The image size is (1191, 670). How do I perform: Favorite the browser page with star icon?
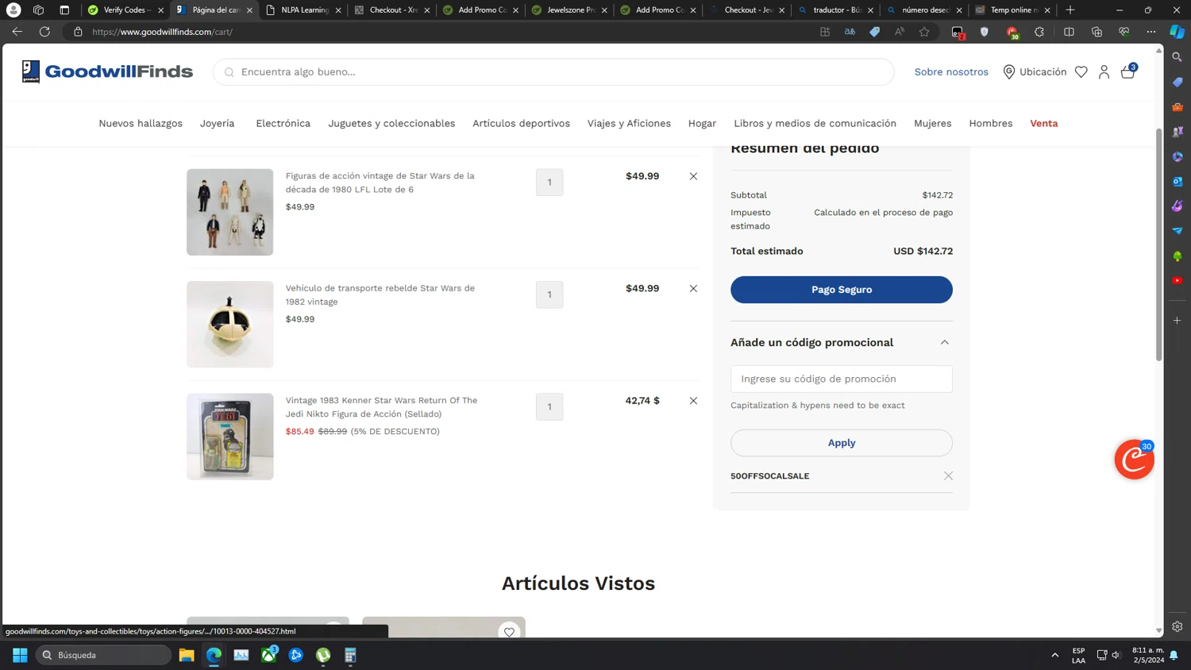tap(924, 32)
